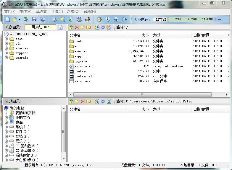232x170 pixels.
Task: Click the Rename icon in disc pane toolbar
Action: pyautogui.click(x=89, y=27)
